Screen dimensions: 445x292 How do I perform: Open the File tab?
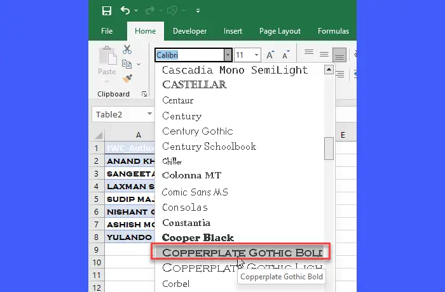point(107,31)
